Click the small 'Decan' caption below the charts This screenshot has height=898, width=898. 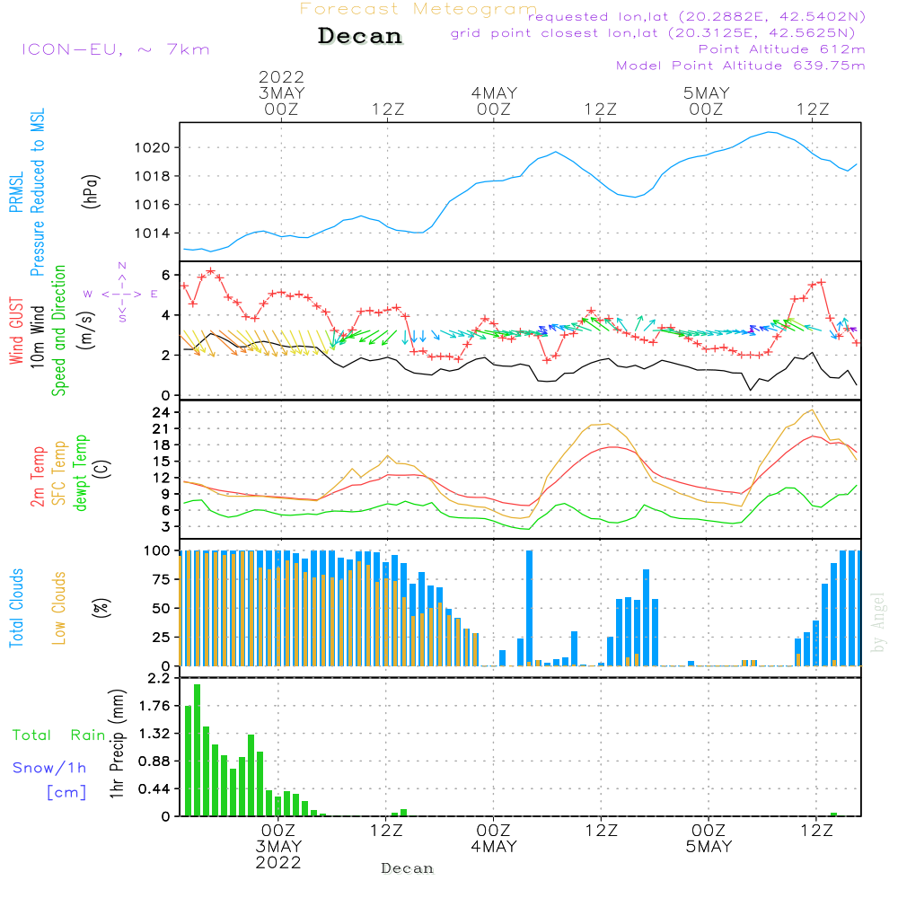pyautogui.click(x=407, y=868)
